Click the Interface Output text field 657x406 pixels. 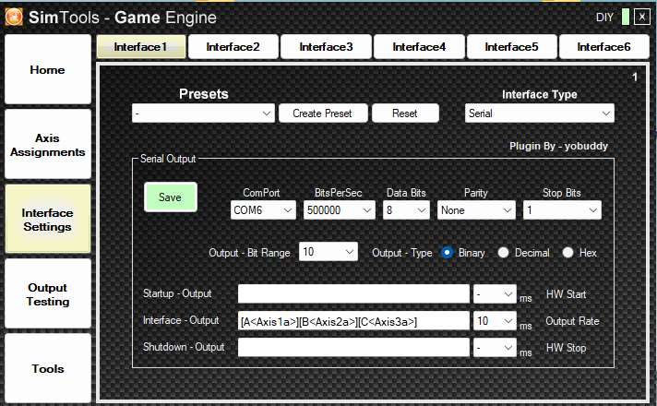click(353, 321)
